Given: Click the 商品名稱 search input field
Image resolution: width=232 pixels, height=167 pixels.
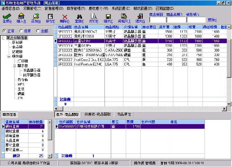Looking at the screenshot, I should tap(176, 20).
